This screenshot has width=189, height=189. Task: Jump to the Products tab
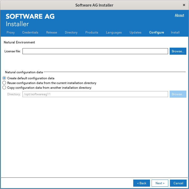(92, 32)
